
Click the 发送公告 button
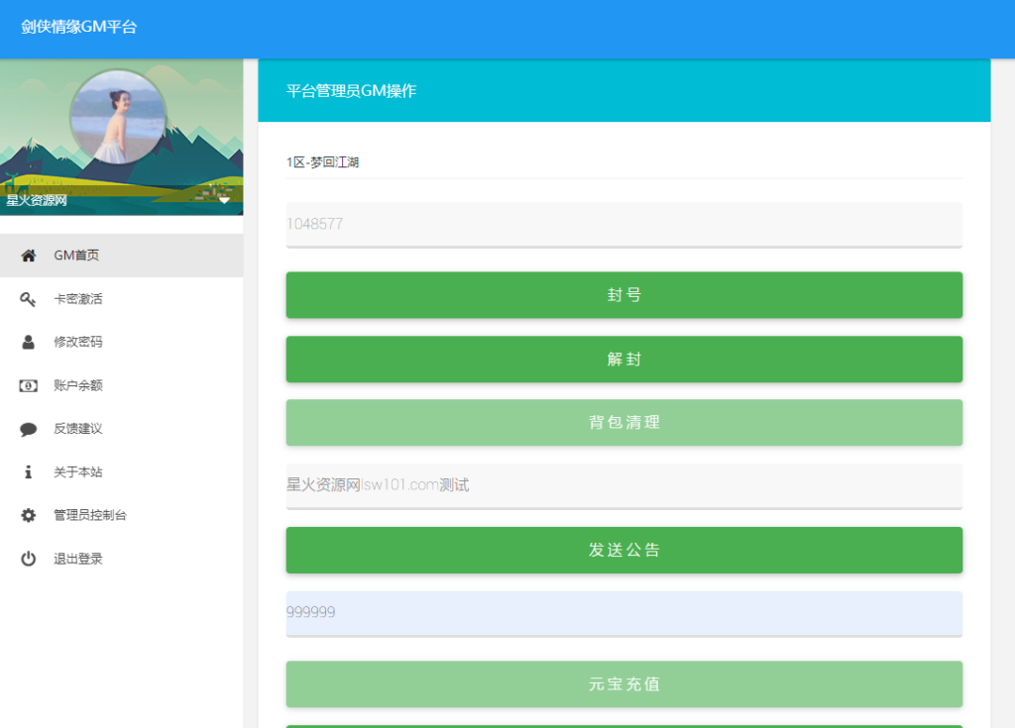point(623,550)
